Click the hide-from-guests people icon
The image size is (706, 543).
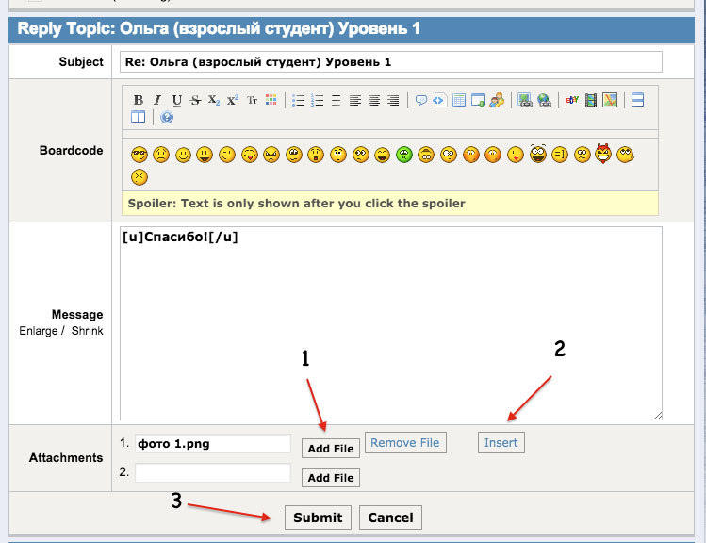tap(497, 100)
